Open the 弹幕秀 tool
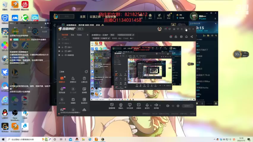 point(73,101)
